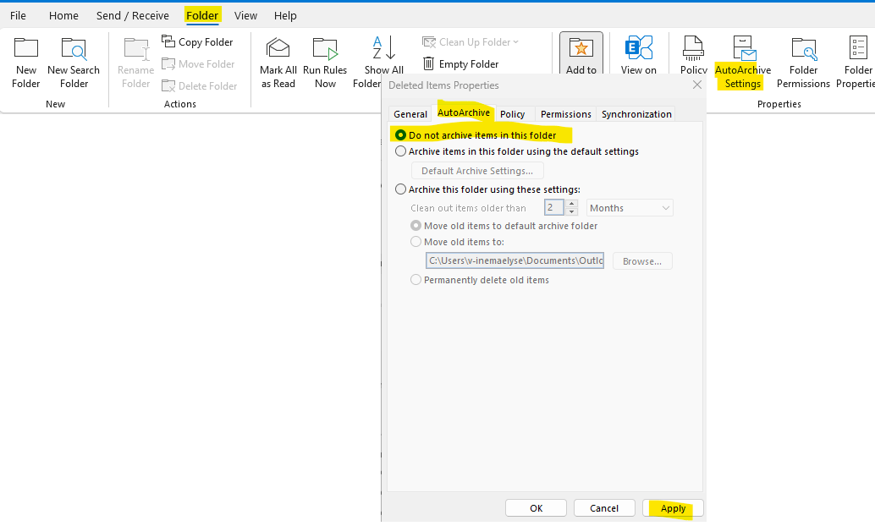Open New Search Folder

74,63
